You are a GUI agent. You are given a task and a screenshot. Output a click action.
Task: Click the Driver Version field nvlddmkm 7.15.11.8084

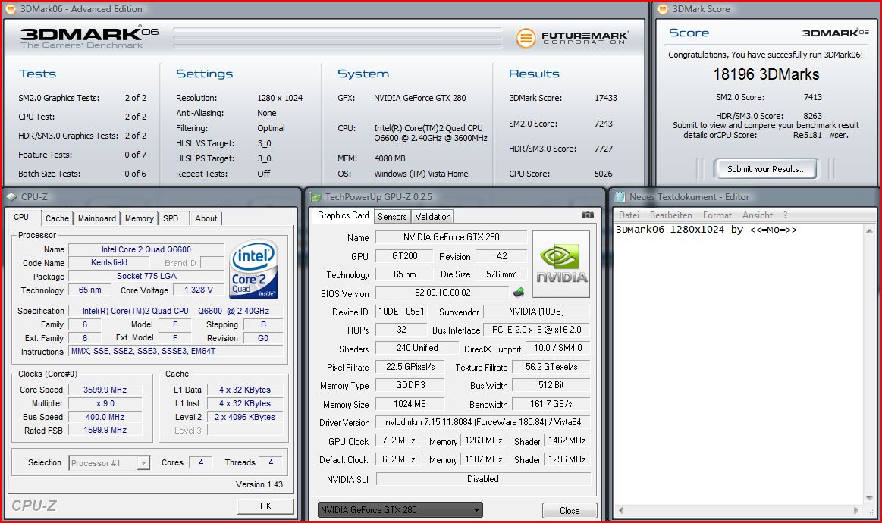(482, 421)
